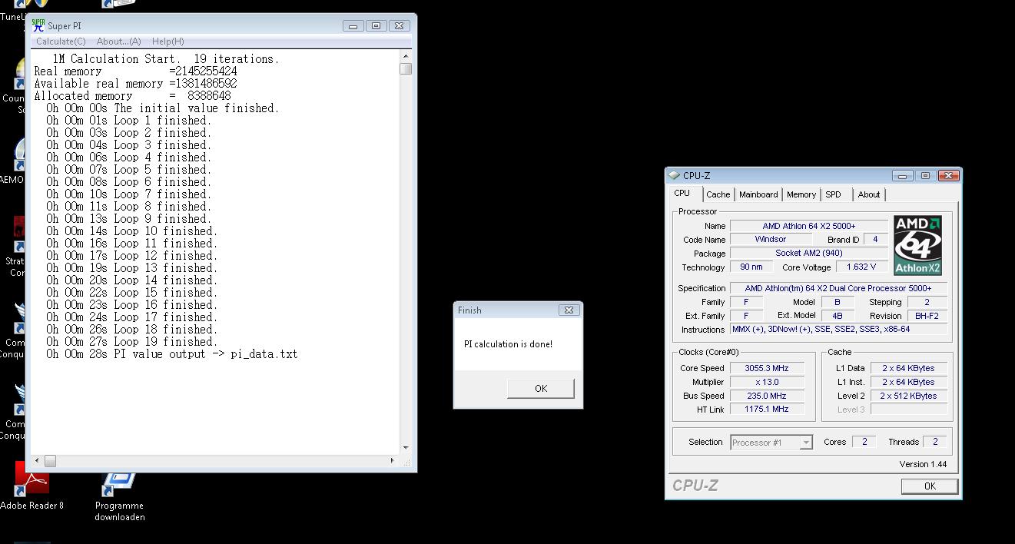This screenshot has width=1015, height=544.
Task: Click the Super PI title bar icon
Action: [x=38, y=25]
